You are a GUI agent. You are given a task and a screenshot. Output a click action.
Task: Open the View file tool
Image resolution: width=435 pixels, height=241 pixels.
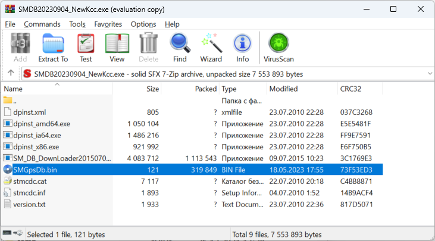[117, 47]
